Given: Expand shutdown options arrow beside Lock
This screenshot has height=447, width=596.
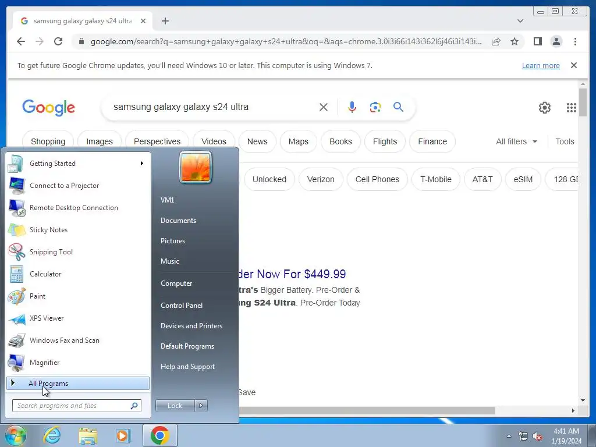Looking at the screenshot, I should tap(201, 406).
